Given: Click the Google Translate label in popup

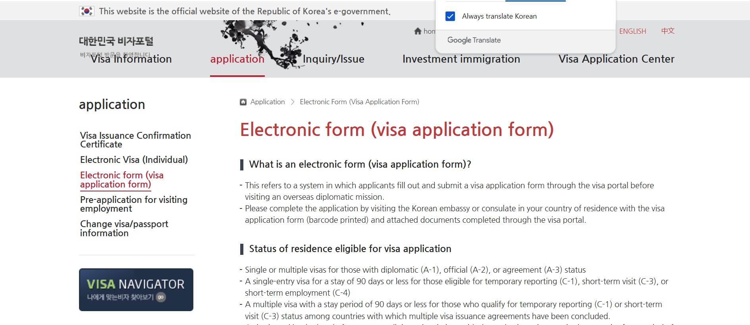Looking at the screenshot, I should 474,40.
